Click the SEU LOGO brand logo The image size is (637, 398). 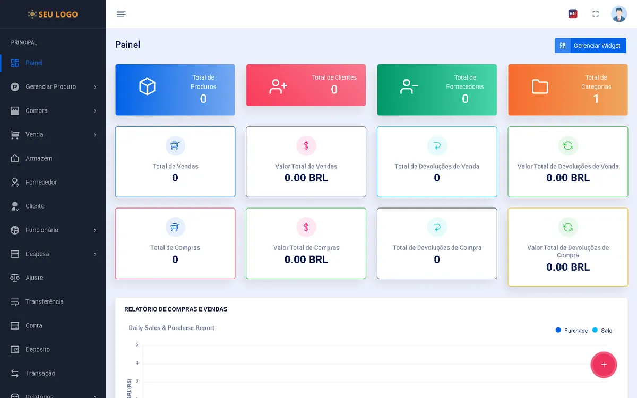click(53, 14)
